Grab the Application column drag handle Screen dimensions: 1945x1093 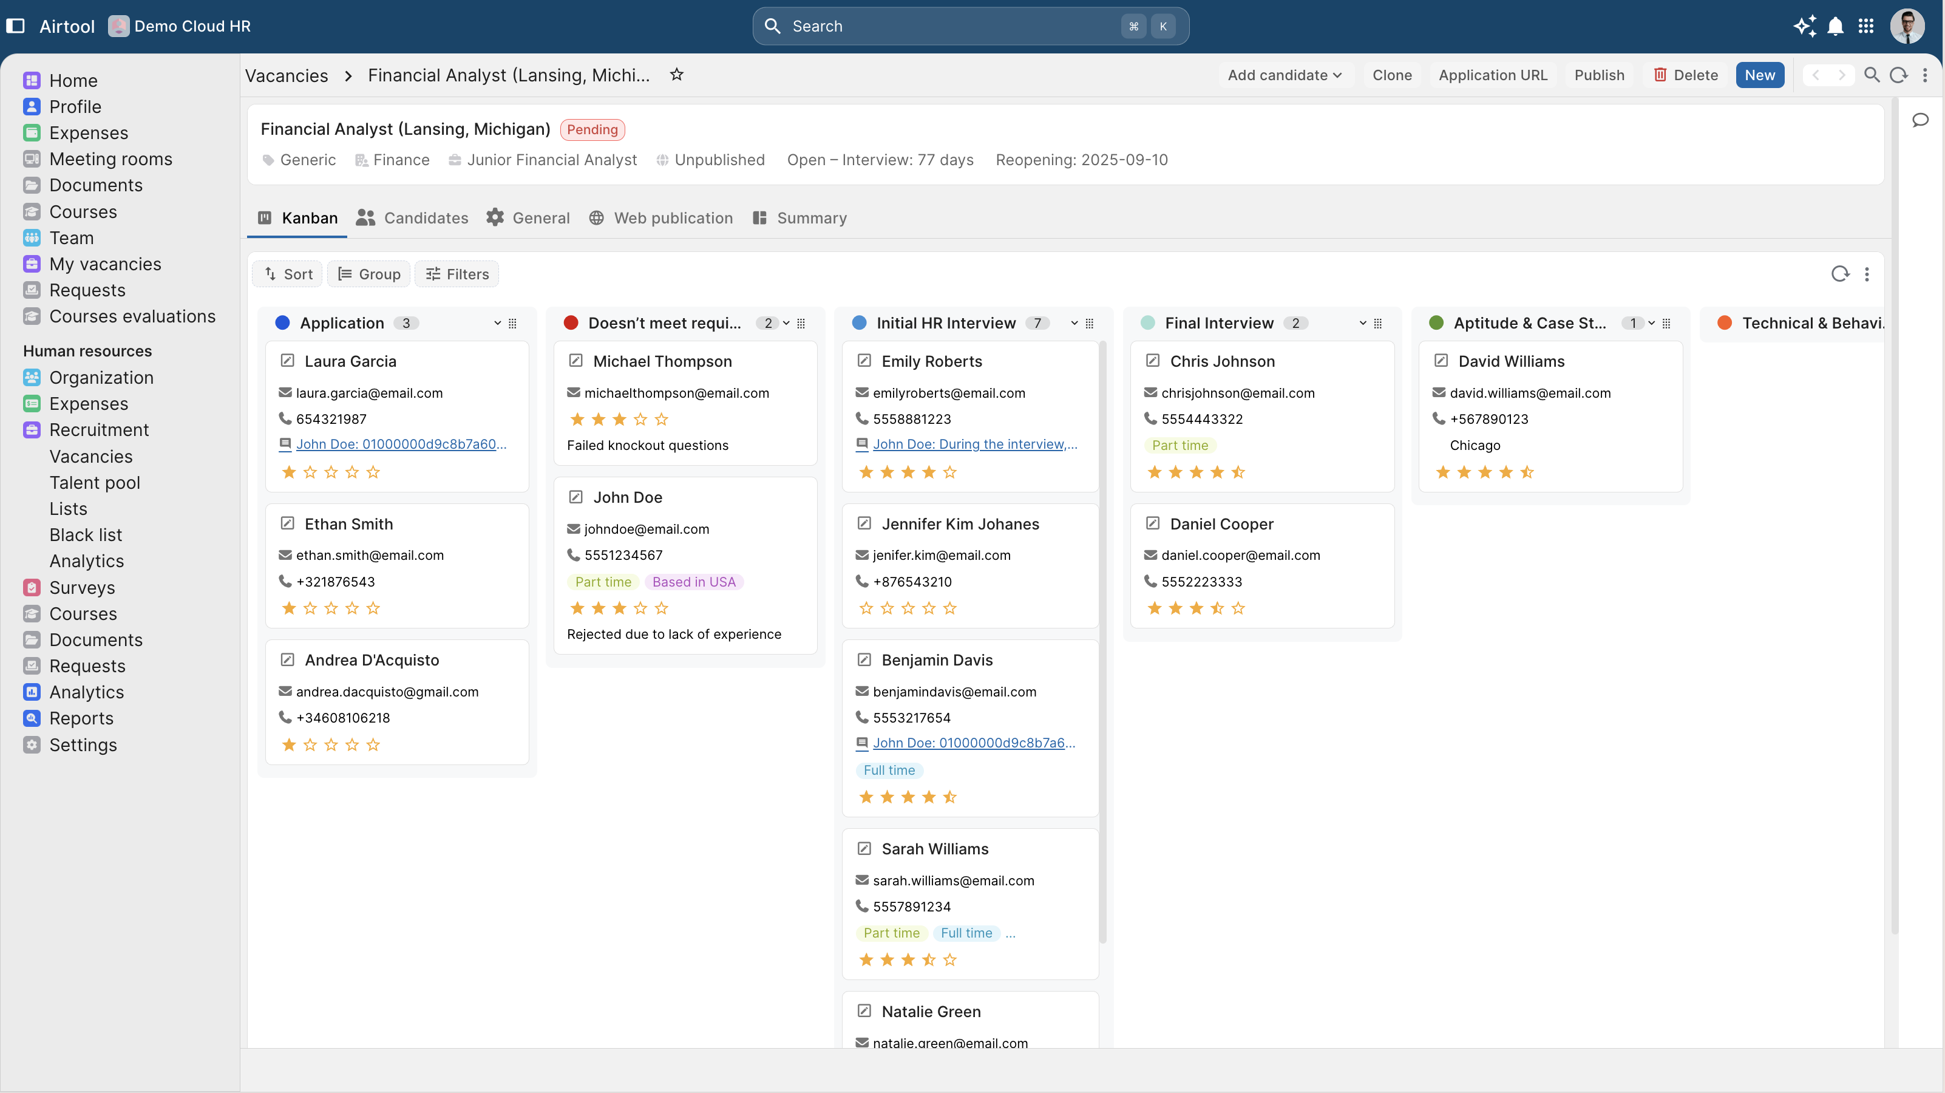tap(513, 323)
